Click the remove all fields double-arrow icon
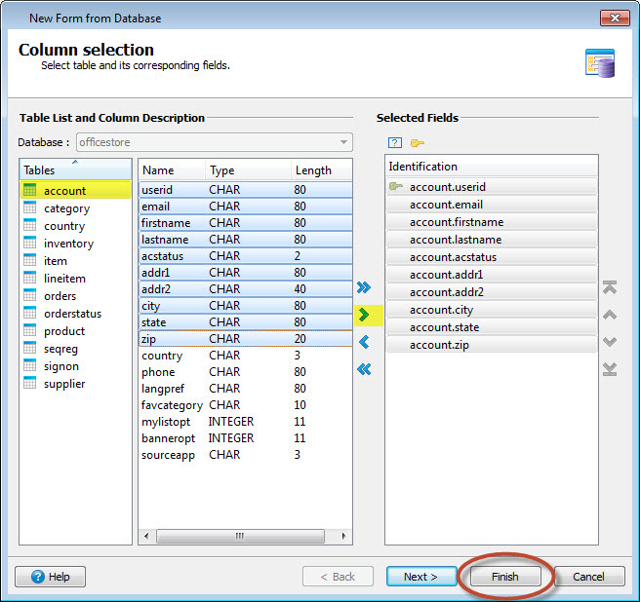640x602 pixels. coord(364,369)
